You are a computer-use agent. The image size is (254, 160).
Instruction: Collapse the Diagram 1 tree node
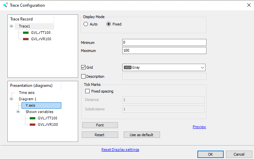(x=11, y=99)
